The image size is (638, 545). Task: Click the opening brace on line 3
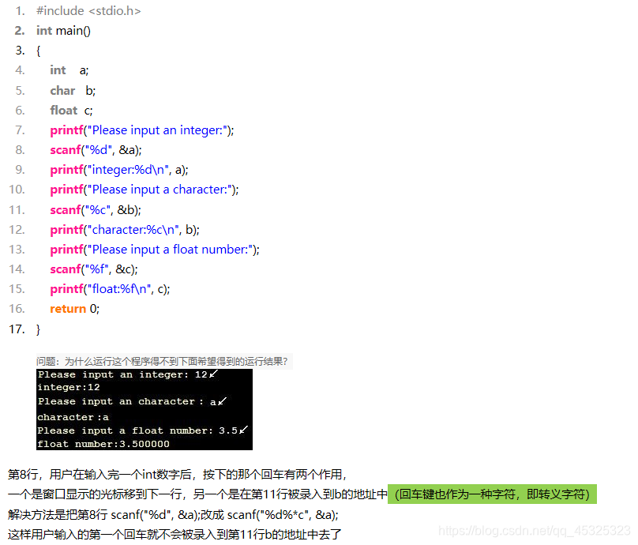[x=38, y=51]
